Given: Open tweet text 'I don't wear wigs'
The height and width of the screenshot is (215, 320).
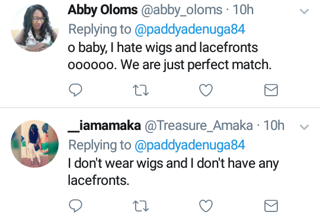Looking at the screenshot, I should pyautogui.click(x=173, y=172).
